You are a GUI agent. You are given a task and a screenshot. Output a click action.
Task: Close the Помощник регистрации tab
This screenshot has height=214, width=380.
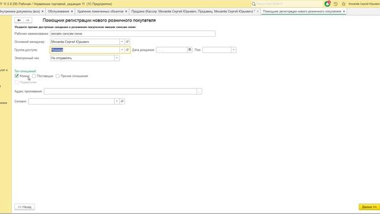tap(344, 11)
